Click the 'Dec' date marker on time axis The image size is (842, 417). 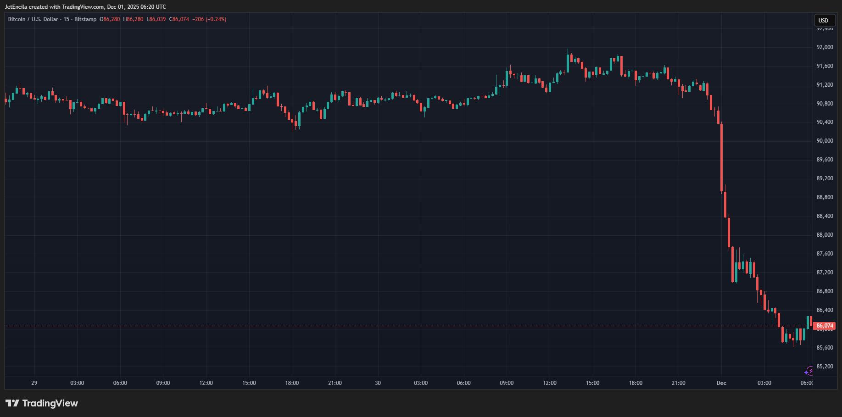point(721,383)
